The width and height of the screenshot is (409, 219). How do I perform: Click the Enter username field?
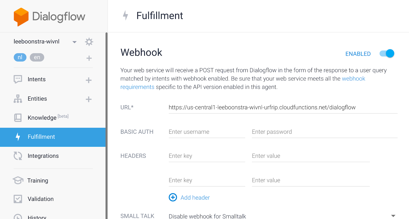tap(207, 132)
